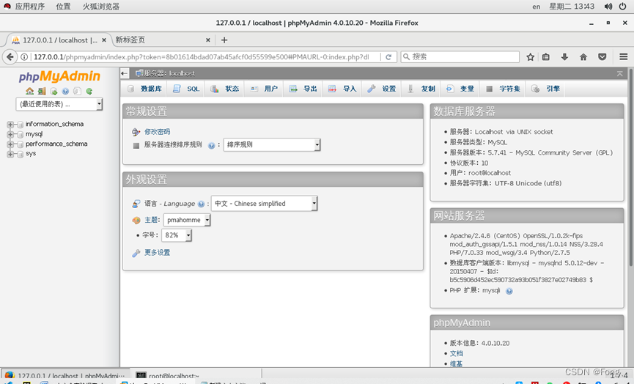Open the query window icon in sidebar
634x384 pixels.
coord(54,92)
